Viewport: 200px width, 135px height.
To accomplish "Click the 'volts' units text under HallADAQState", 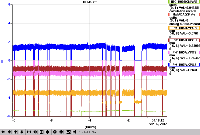I will point(173,18).
